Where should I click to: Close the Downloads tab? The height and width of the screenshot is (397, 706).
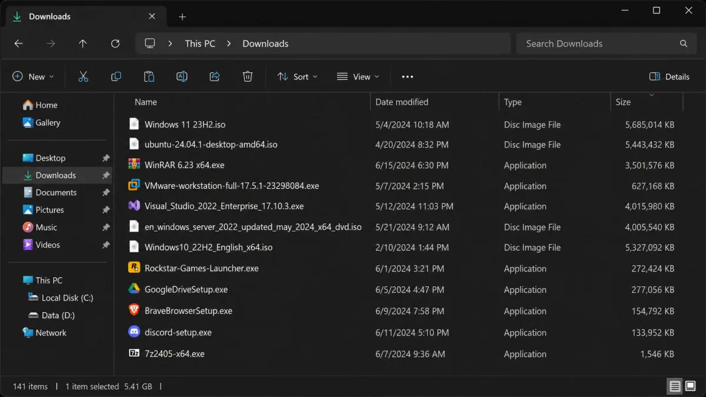152,16
